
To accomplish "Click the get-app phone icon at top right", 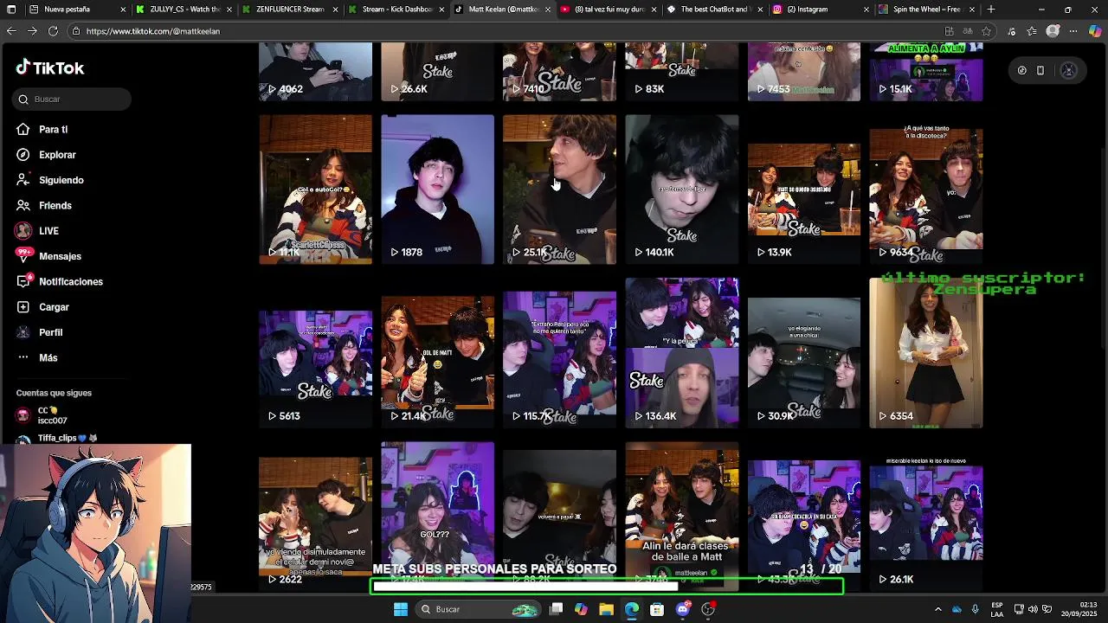I will pos(1040,70).
